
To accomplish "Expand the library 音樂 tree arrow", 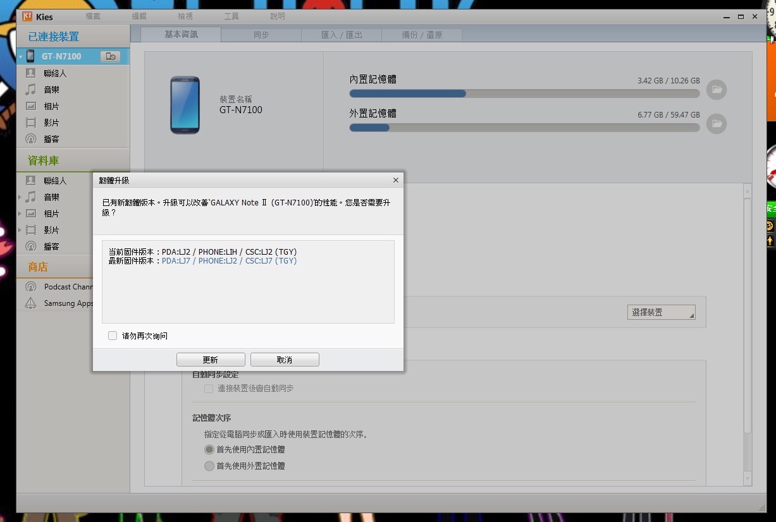I will click(x=20, y=197).
